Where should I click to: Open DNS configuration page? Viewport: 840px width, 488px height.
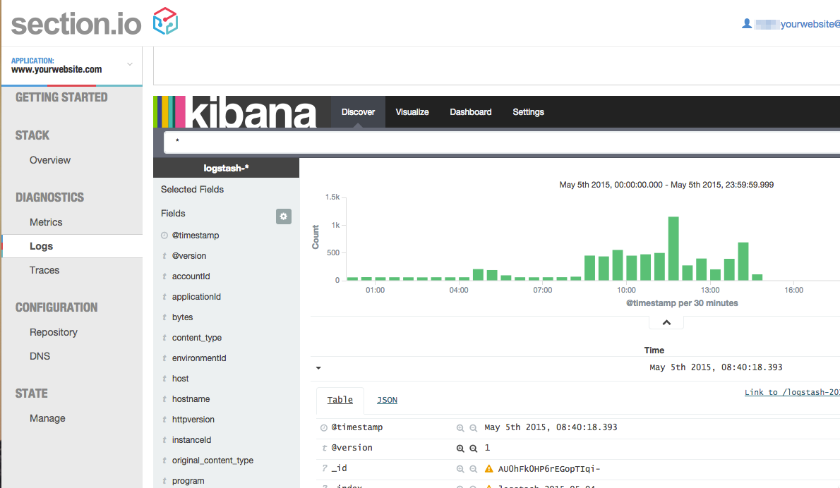40,356
